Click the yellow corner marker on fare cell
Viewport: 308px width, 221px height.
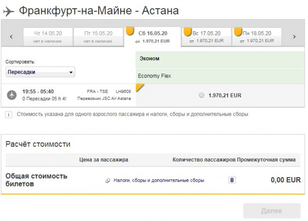[x=140, y=87]
